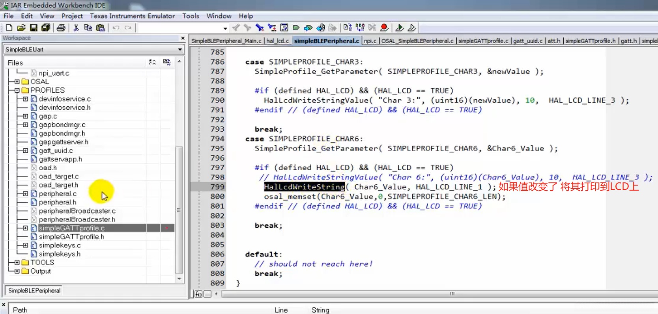The height and width of the screenshot is (314, 658).
Task: Click the Save All icon
Action: pos(46,28)
